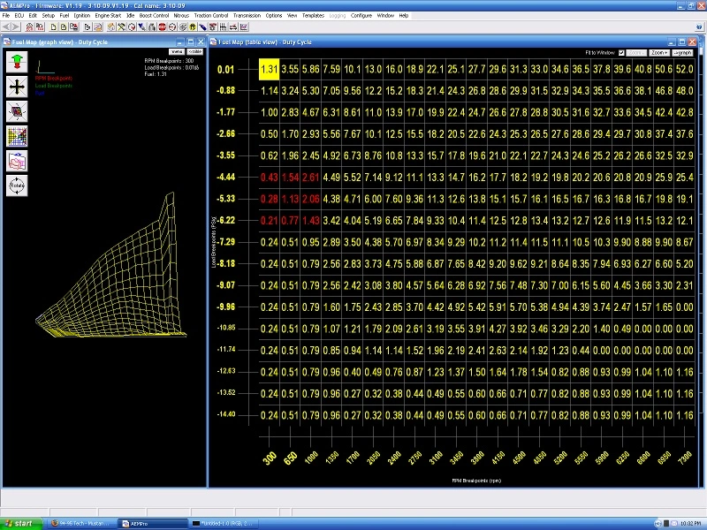Click the 0.01 load breakpoint label
707x530 pixels.
coord(226,70)
